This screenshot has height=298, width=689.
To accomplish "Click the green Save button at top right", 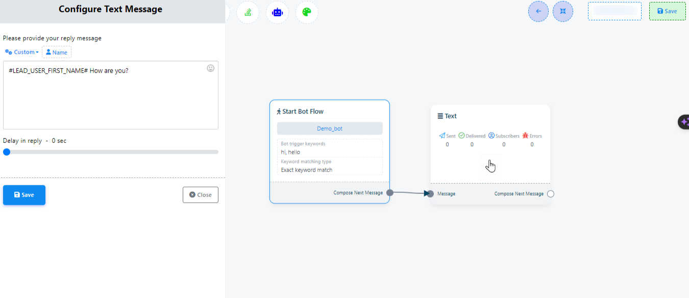I will [667, 11].
